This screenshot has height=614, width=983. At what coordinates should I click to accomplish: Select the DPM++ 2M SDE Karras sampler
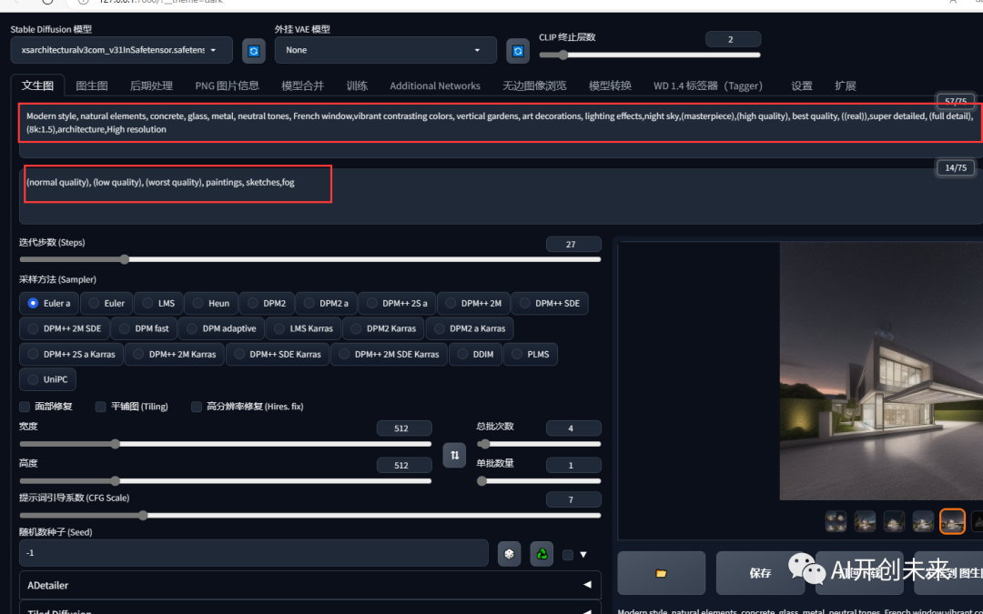click(x=389, y=354)
